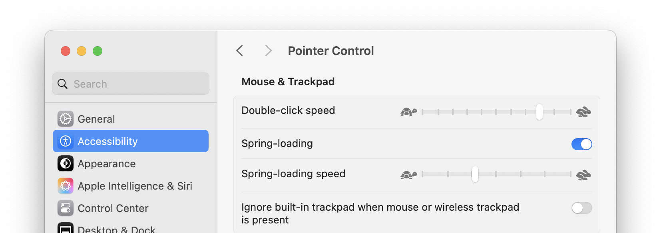Click the Appearance sidebar entry

point(106,163)
